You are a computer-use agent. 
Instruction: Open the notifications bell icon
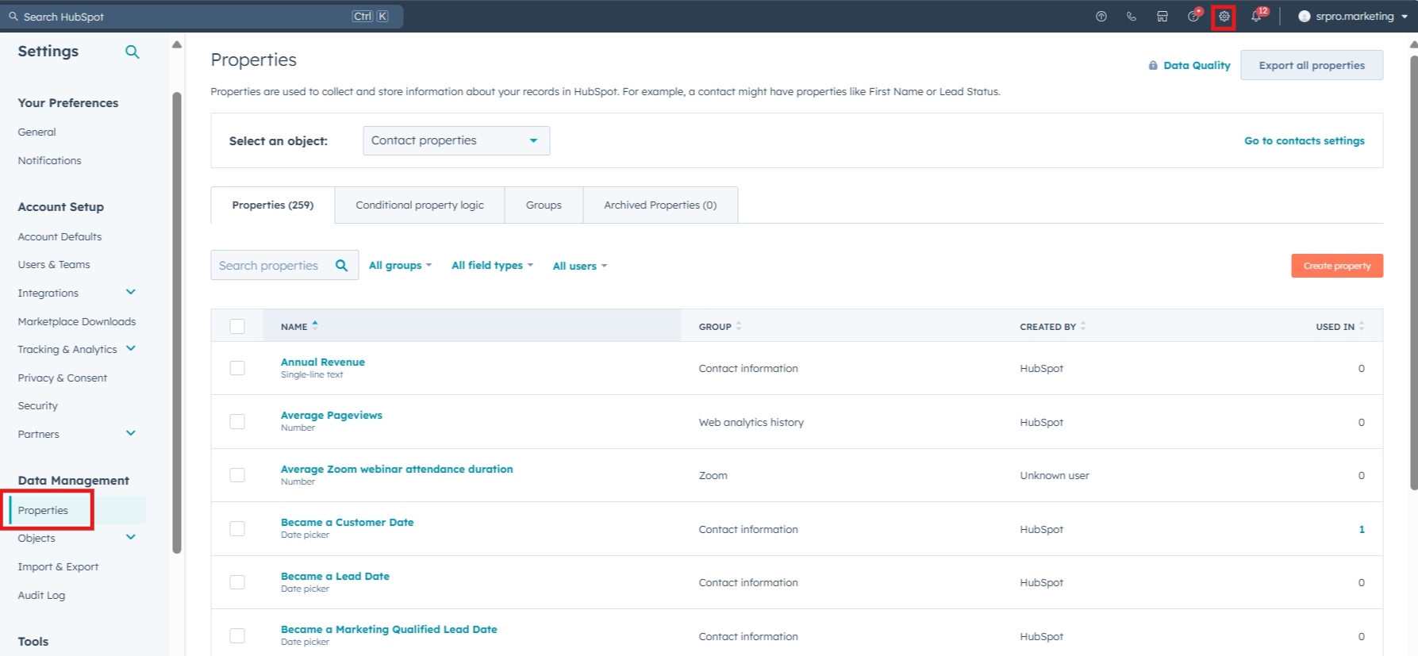click(1255, 17)
